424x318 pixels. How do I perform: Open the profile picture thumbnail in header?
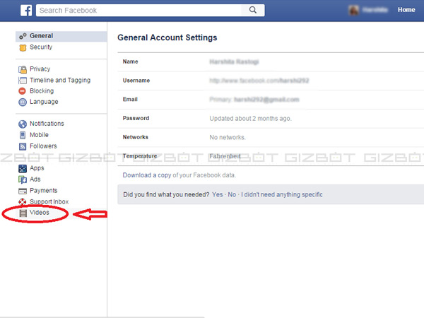354,10
